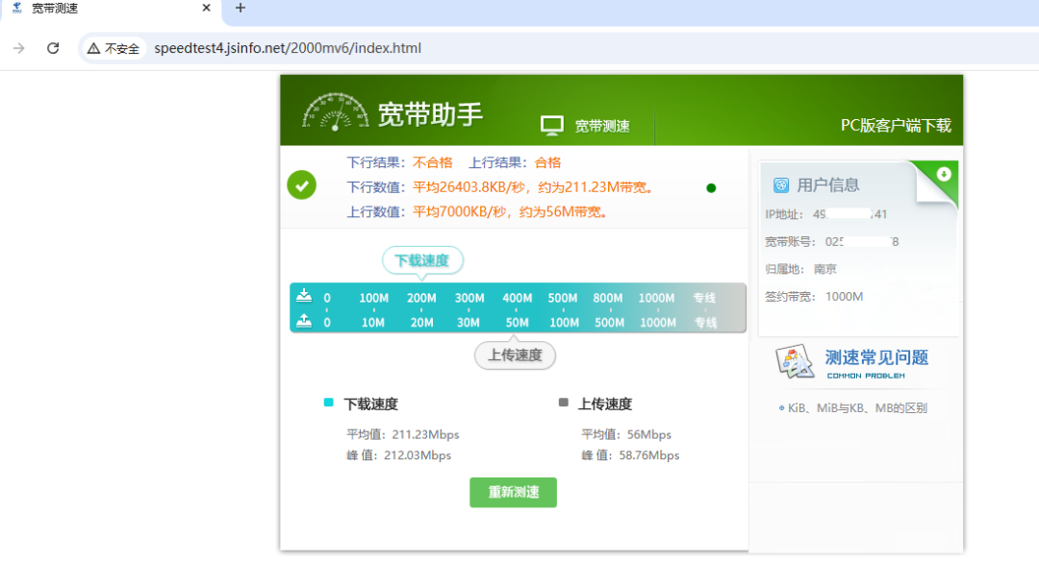Click the 测速常见问题 illustration icon
The height and width of the screenshot is (588, 1039).
pos(795,362)
